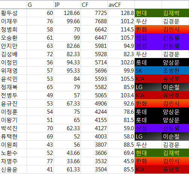Click the player name cell 정병희
The height and width of the screenshot is (174, 189).
(x=13, y=30)
